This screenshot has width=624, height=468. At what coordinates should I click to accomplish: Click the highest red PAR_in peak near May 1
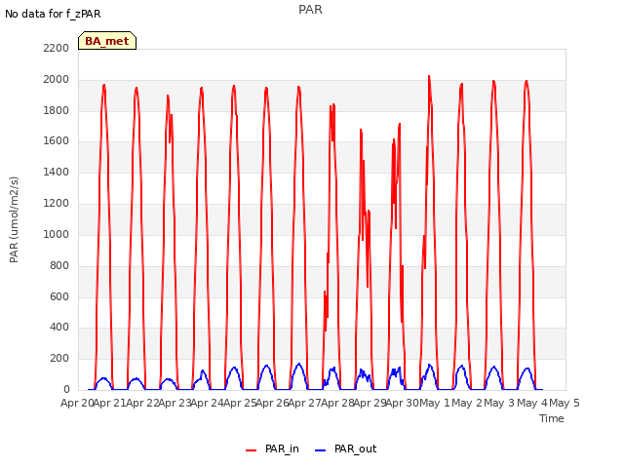[429, 76]
